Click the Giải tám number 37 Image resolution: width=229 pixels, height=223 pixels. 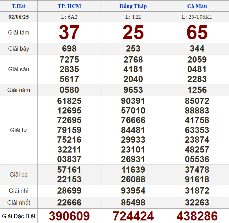pyautogui.click(x=69, y=33)
